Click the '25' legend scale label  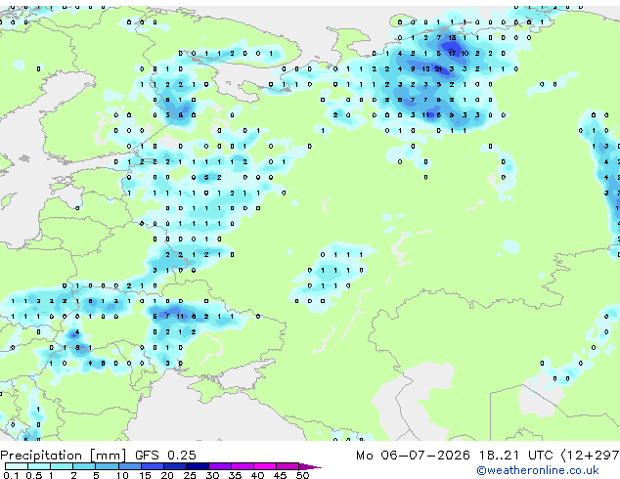pos(190,475)
